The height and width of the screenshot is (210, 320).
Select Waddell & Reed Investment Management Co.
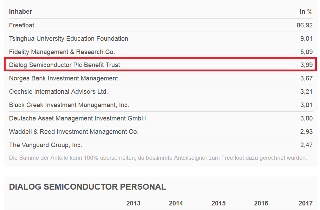74,132
